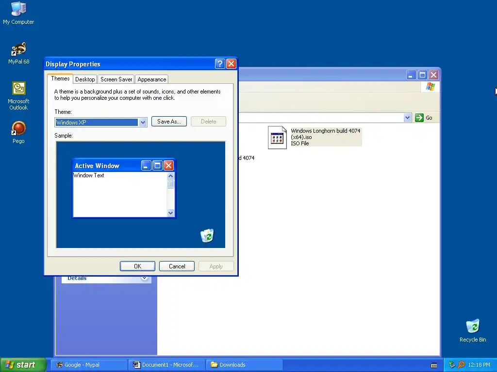Image resolution: width=497 pixels, height=372 pixels.
Task: Close the Display Properties dialog
Action: 232,64
